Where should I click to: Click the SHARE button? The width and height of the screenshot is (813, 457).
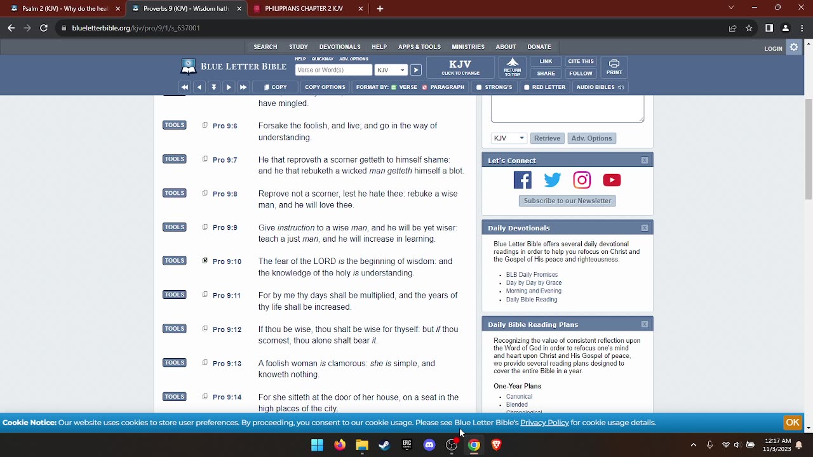pyautogui.click(x=546, y=73)
